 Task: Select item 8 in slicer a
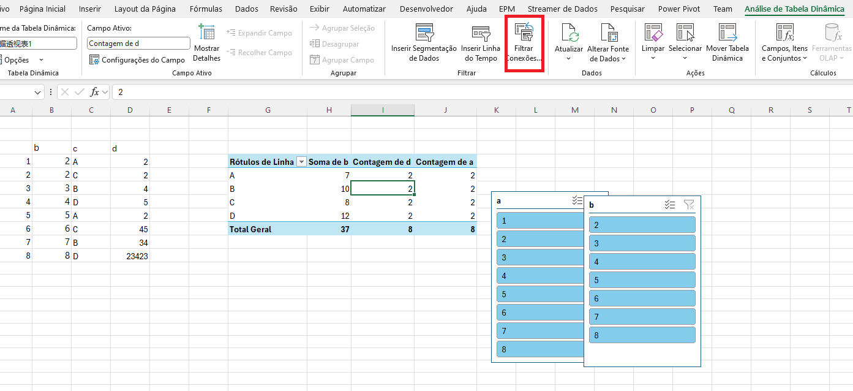pyautogui.click(x=539, y=349)
